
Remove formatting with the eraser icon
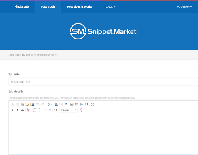[28, 110]
